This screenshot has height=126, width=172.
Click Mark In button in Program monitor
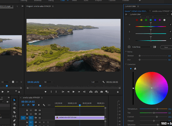[51, 92]
